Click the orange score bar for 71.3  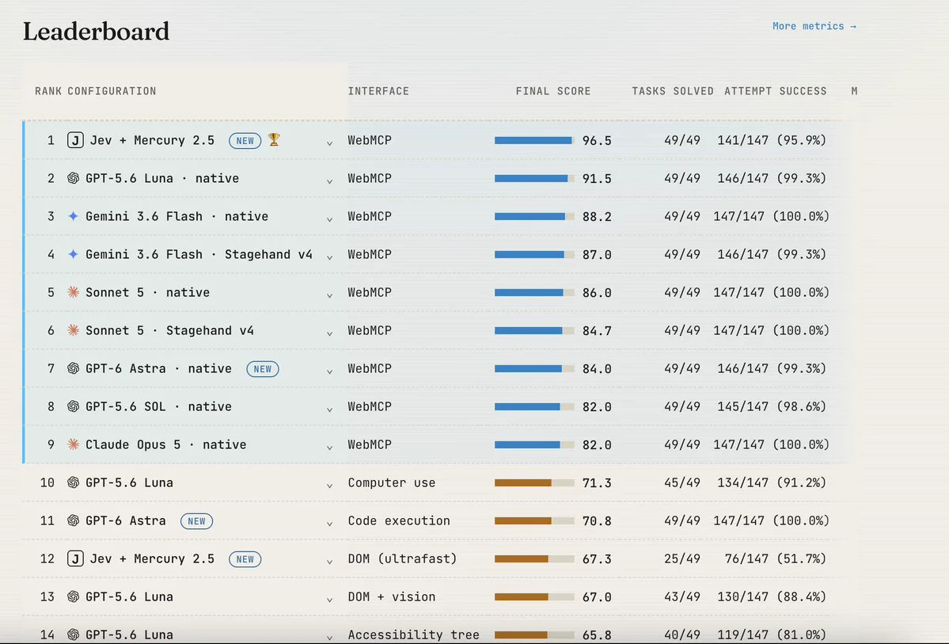[534, 483]
